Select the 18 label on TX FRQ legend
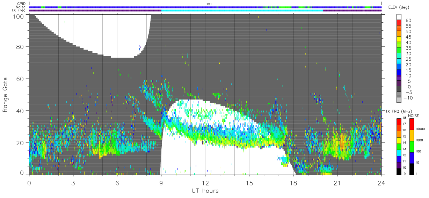The height and width of the screenshot is (198, 429). (404, 118)
